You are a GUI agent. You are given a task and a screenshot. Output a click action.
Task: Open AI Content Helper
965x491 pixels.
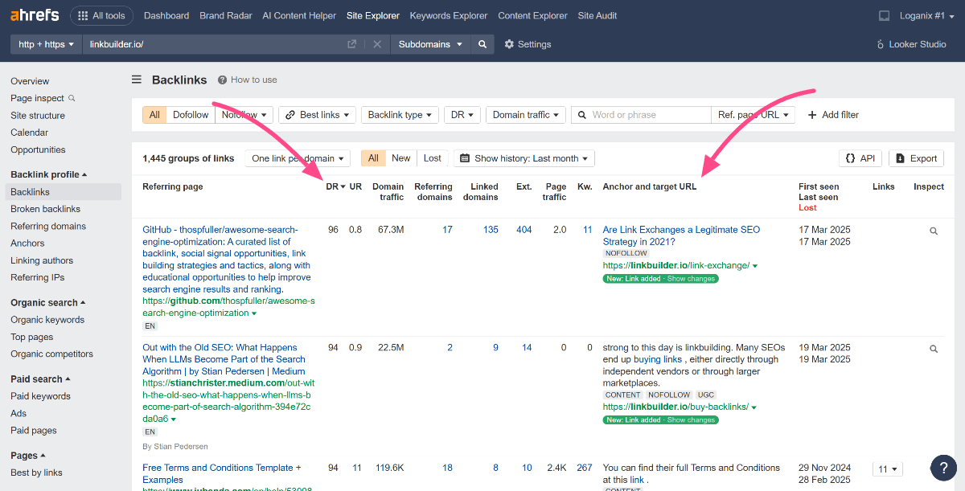pos(299,15)
